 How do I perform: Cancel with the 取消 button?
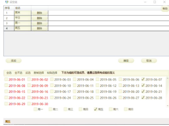coord(149,60)
